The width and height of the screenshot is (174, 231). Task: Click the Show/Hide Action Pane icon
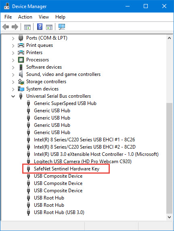point(49,27)
